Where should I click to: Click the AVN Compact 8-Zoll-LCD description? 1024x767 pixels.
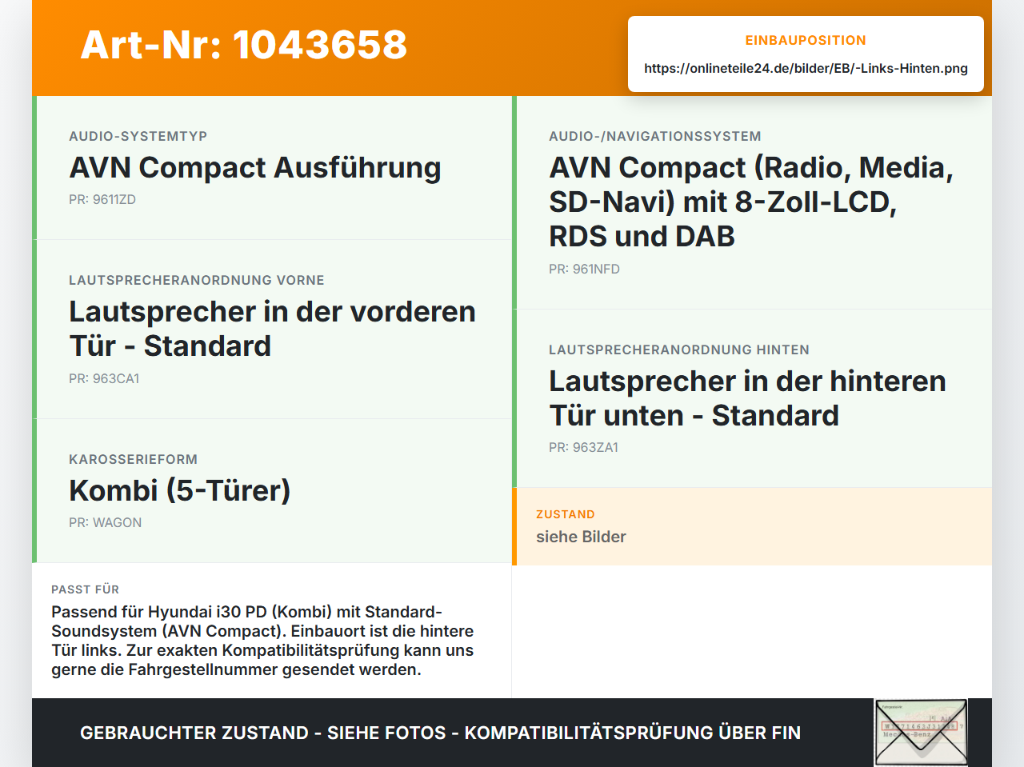[x=751, y=202]
